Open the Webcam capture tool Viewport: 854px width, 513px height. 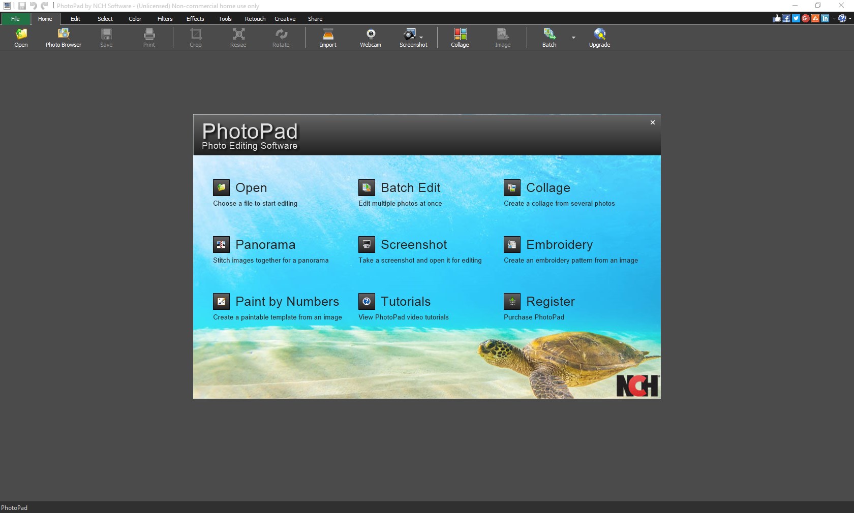(371, 37)
